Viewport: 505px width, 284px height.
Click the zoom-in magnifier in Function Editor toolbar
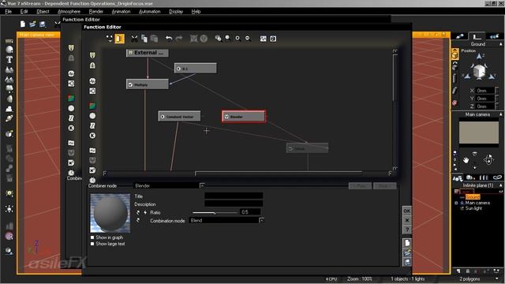(x=238, y=39)
